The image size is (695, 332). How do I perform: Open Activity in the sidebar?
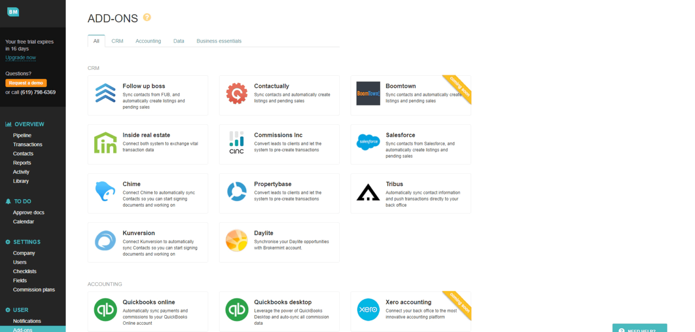click(21, 172)
